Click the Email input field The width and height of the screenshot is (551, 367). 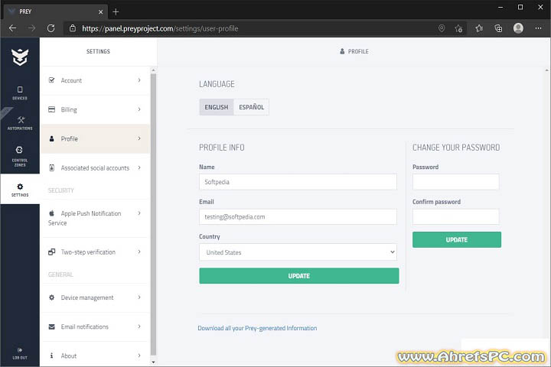298,217
